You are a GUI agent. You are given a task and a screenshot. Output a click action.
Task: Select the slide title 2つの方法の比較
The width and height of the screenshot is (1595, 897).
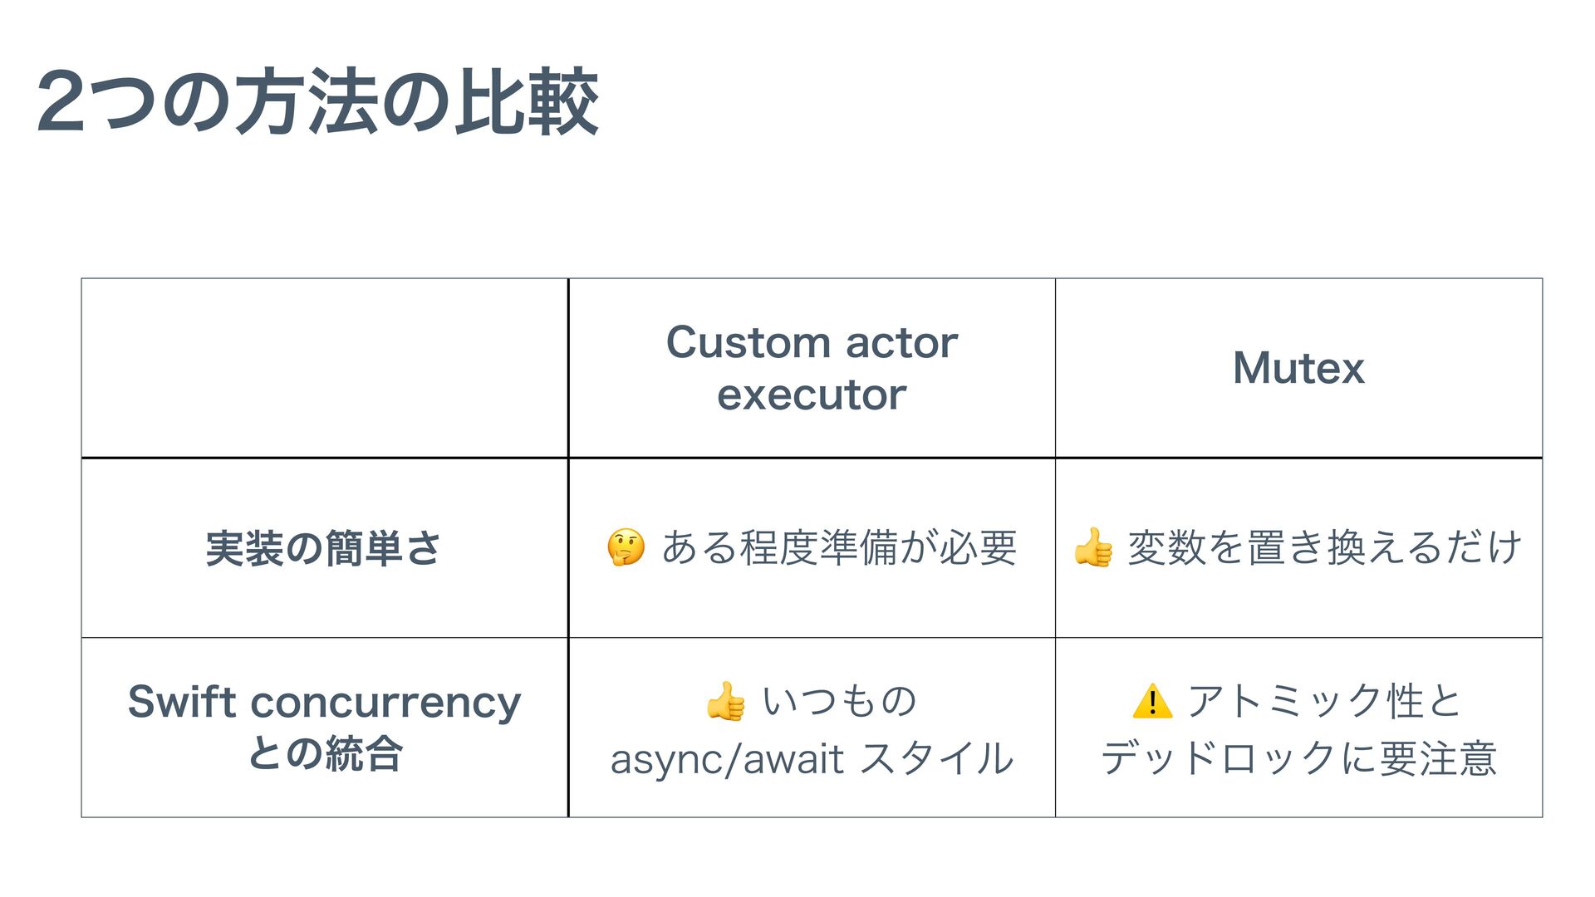tap(318, 102)
